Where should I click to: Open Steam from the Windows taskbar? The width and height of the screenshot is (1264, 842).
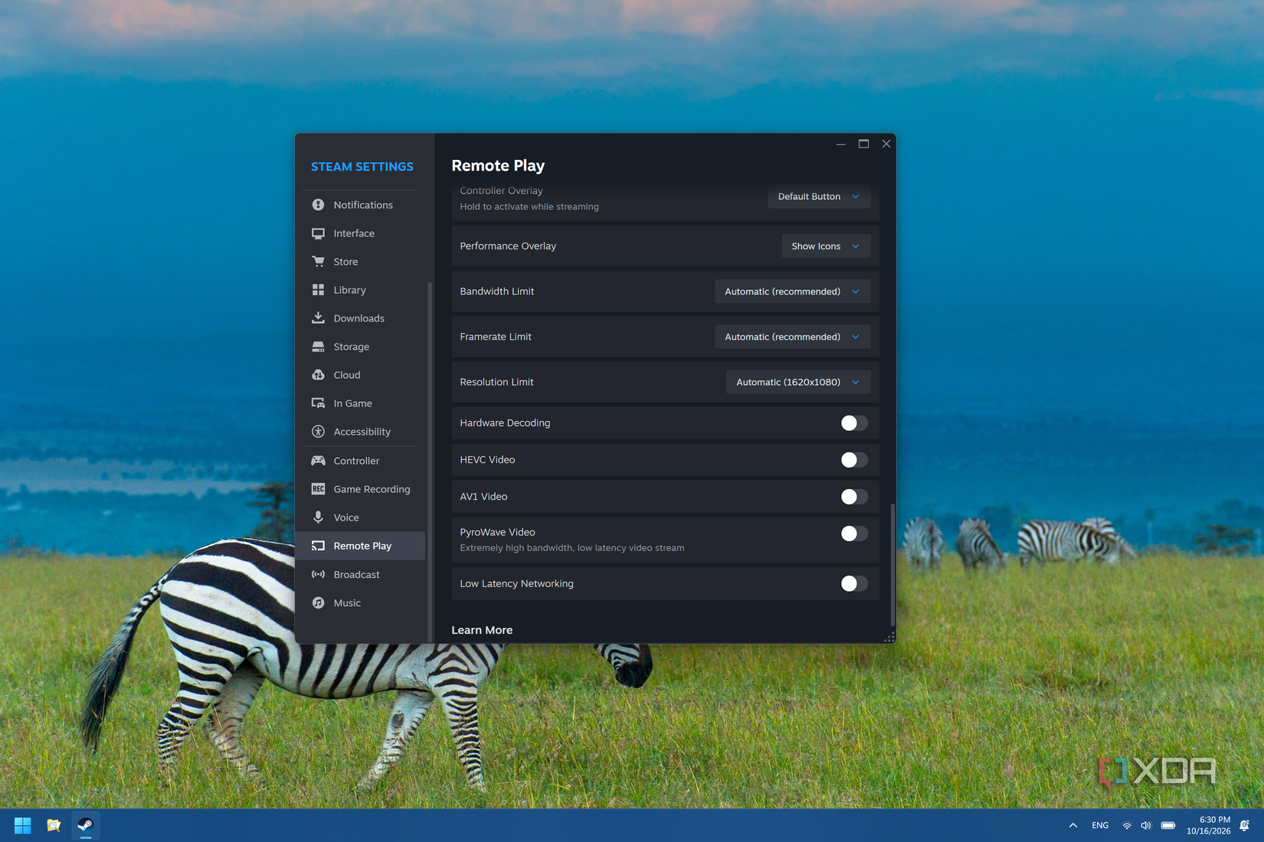click(85, 825)
